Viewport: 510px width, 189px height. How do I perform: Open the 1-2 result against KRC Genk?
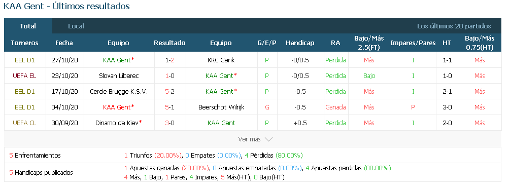[x=170, y=60]
